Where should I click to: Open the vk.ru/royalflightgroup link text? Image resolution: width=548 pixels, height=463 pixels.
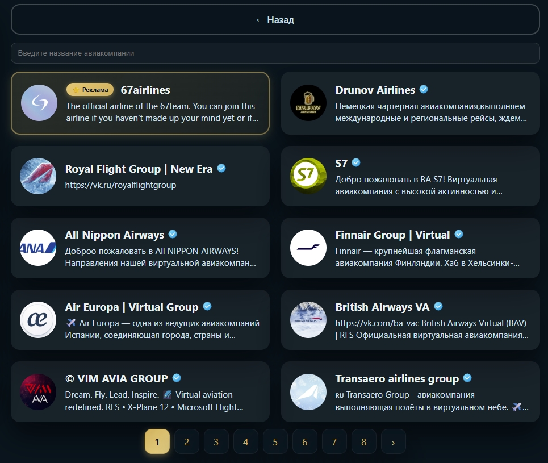click(x=120, y=185)
